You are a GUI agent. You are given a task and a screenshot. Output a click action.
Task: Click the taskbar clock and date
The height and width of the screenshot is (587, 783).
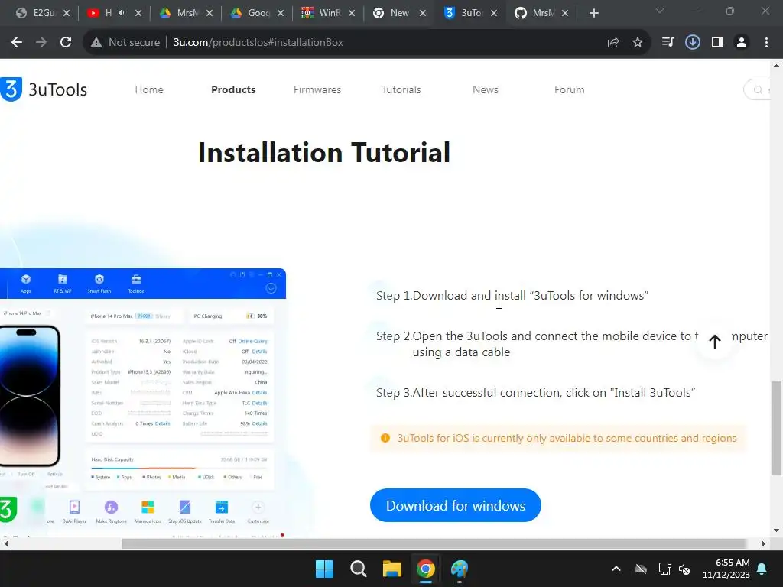[726, 569]
